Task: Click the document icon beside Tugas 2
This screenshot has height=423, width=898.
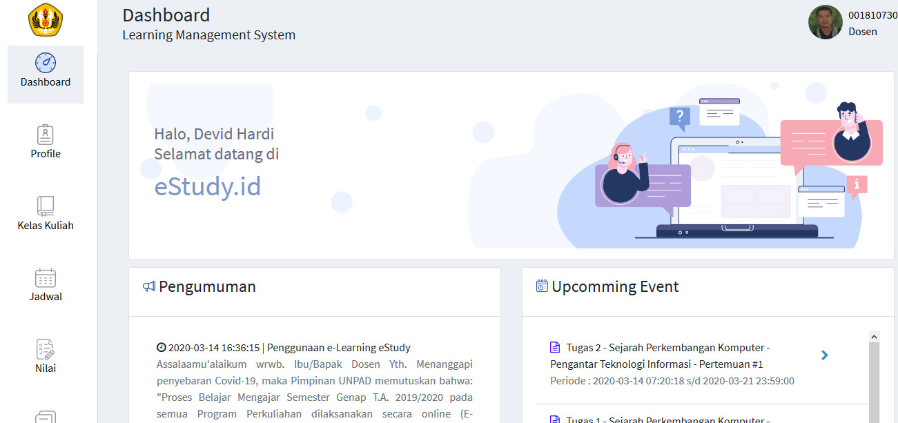Action: pos(554,347)
